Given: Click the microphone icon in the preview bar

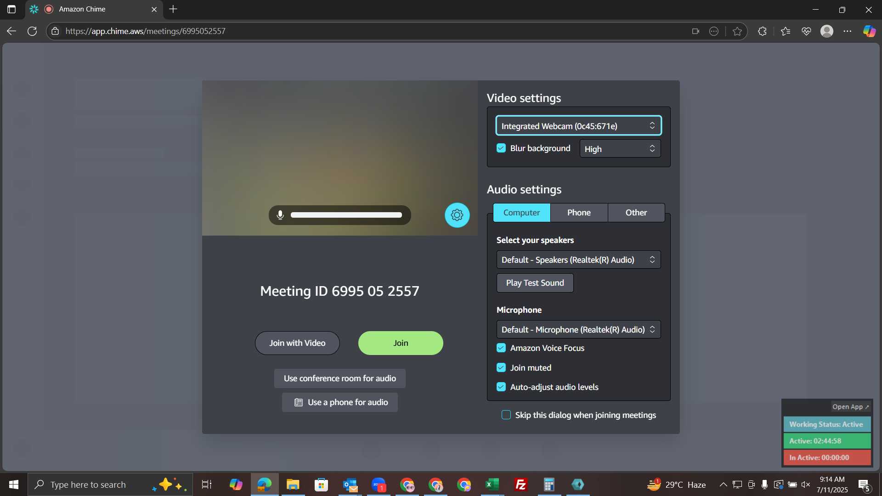Looking at the screenshot, I should click(x=280, y=215).
